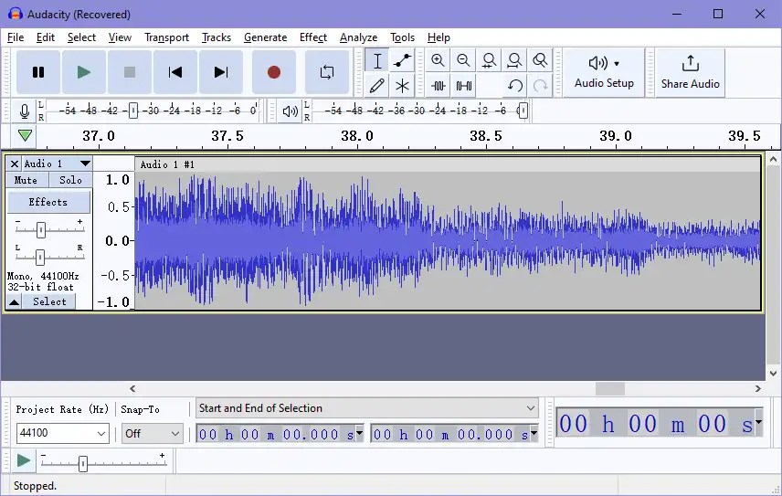
Task: Click the Pause button
Action: click(x=38, y=72)
